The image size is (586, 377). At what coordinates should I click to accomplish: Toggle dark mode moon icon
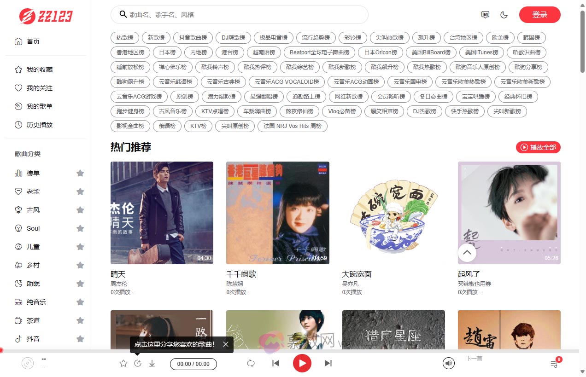504,15
